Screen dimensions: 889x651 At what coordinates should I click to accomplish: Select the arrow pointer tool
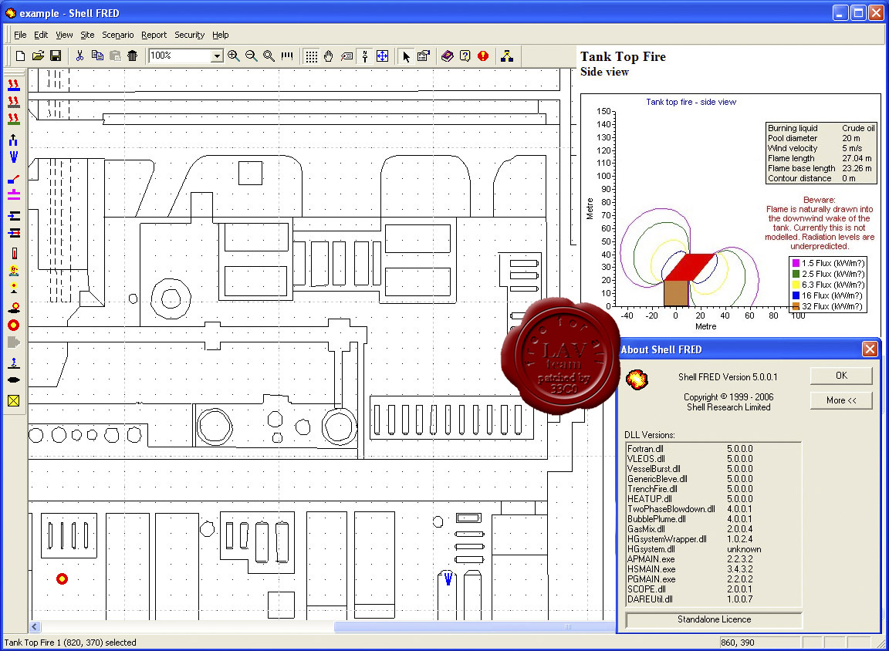pos(406,56)
